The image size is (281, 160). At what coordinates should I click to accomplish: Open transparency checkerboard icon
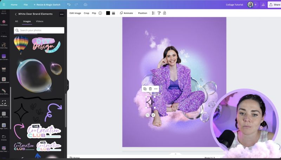pos(153,13)
